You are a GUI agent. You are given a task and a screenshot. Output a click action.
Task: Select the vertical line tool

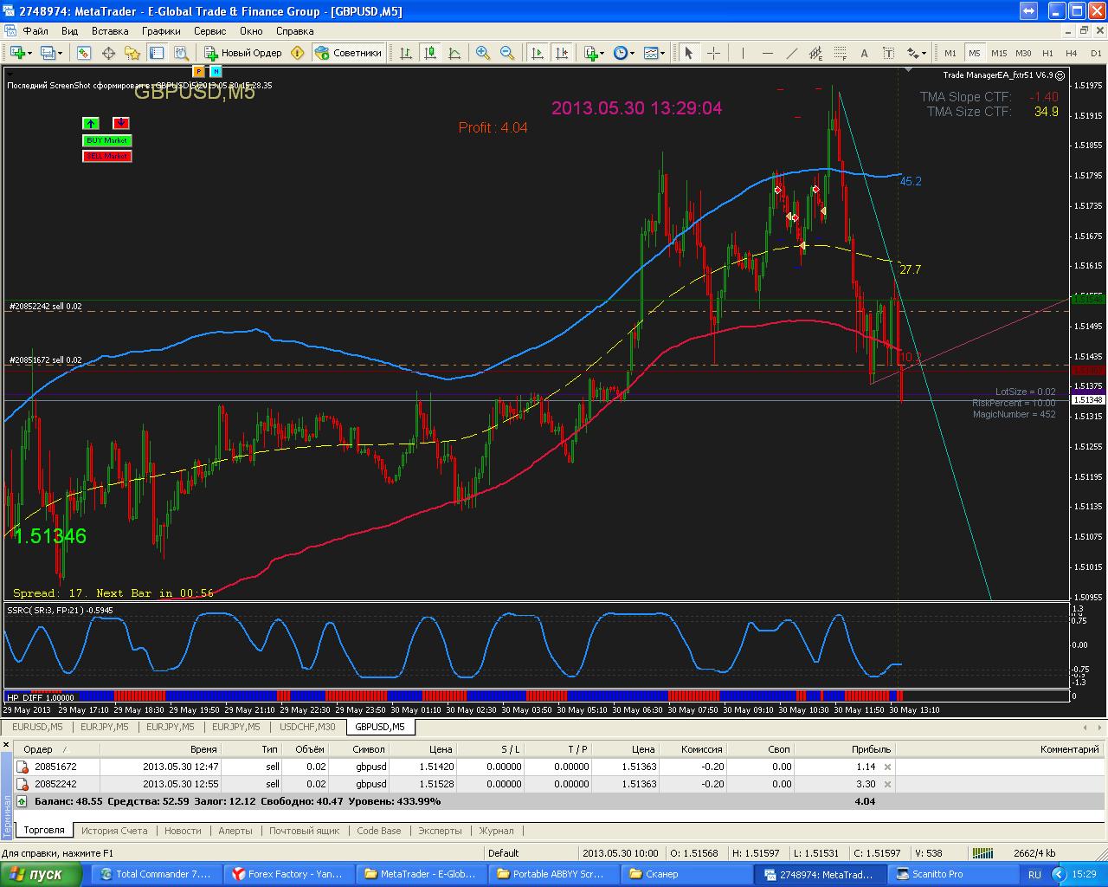[743, 53]
